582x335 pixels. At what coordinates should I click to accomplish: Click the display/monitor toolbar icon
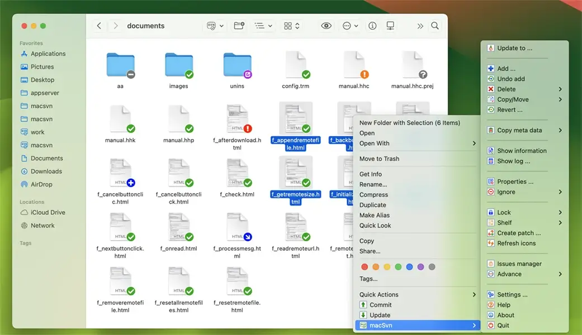[x=390, y=26]
